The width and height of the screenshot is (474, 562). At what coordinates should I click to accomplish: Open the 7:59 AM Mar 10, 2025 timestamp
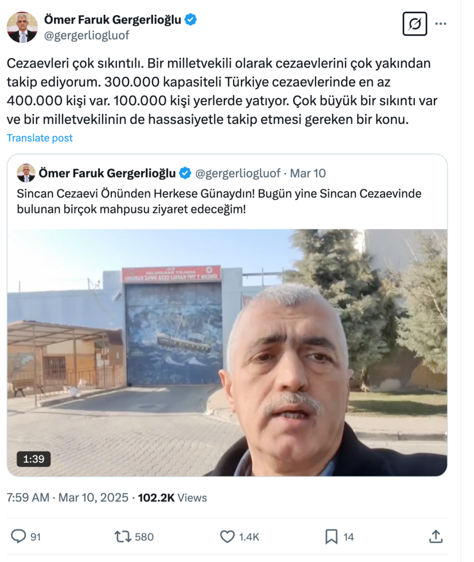[67, 497]
